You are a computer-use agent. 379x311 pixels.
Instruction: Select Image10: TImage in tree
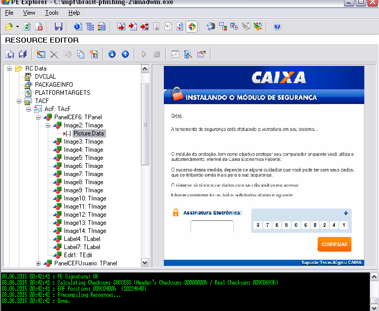click(x=85, y=198)
